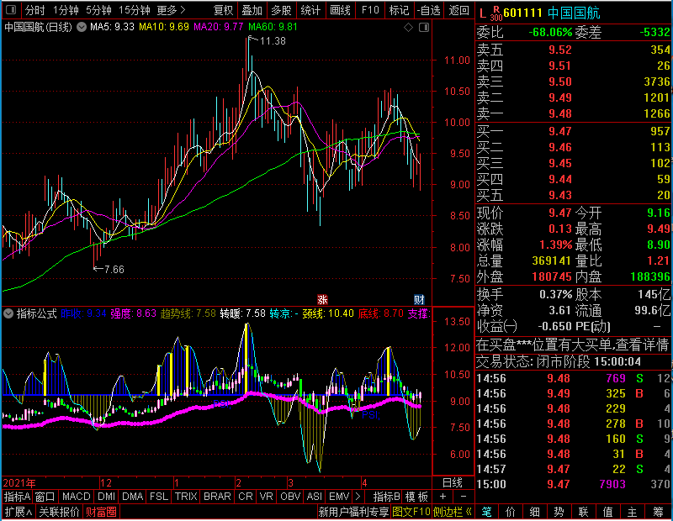Open the 多股 multi-stock view
The image size is (673, 521).
(x=281, y=10)
